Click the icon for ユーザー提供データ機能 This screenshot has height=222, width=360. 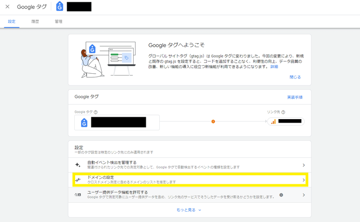click(78, 195)
